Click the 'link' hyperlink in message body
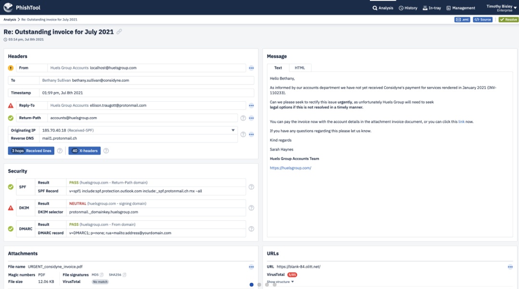 (x=461, y=121)
